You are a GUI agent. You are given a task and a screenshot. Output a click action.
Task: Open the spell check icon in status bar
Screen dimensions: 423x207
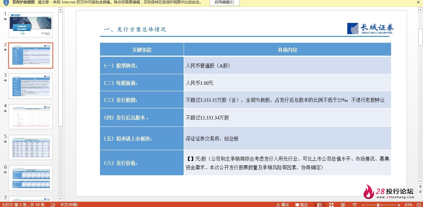pos(53,205)
